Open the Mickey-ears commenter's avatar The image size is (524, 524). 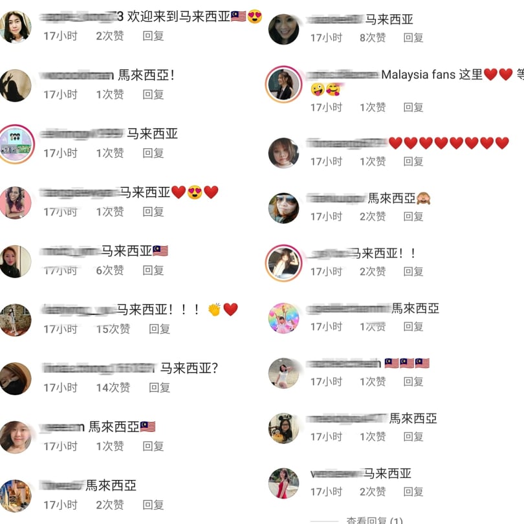[x=284, y=428]
